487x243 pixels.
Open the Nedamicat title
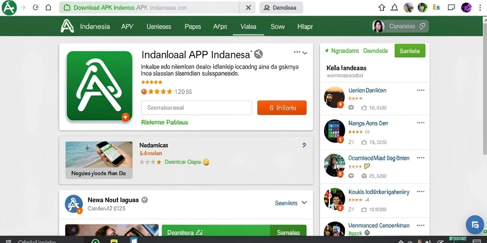(154, 145)
